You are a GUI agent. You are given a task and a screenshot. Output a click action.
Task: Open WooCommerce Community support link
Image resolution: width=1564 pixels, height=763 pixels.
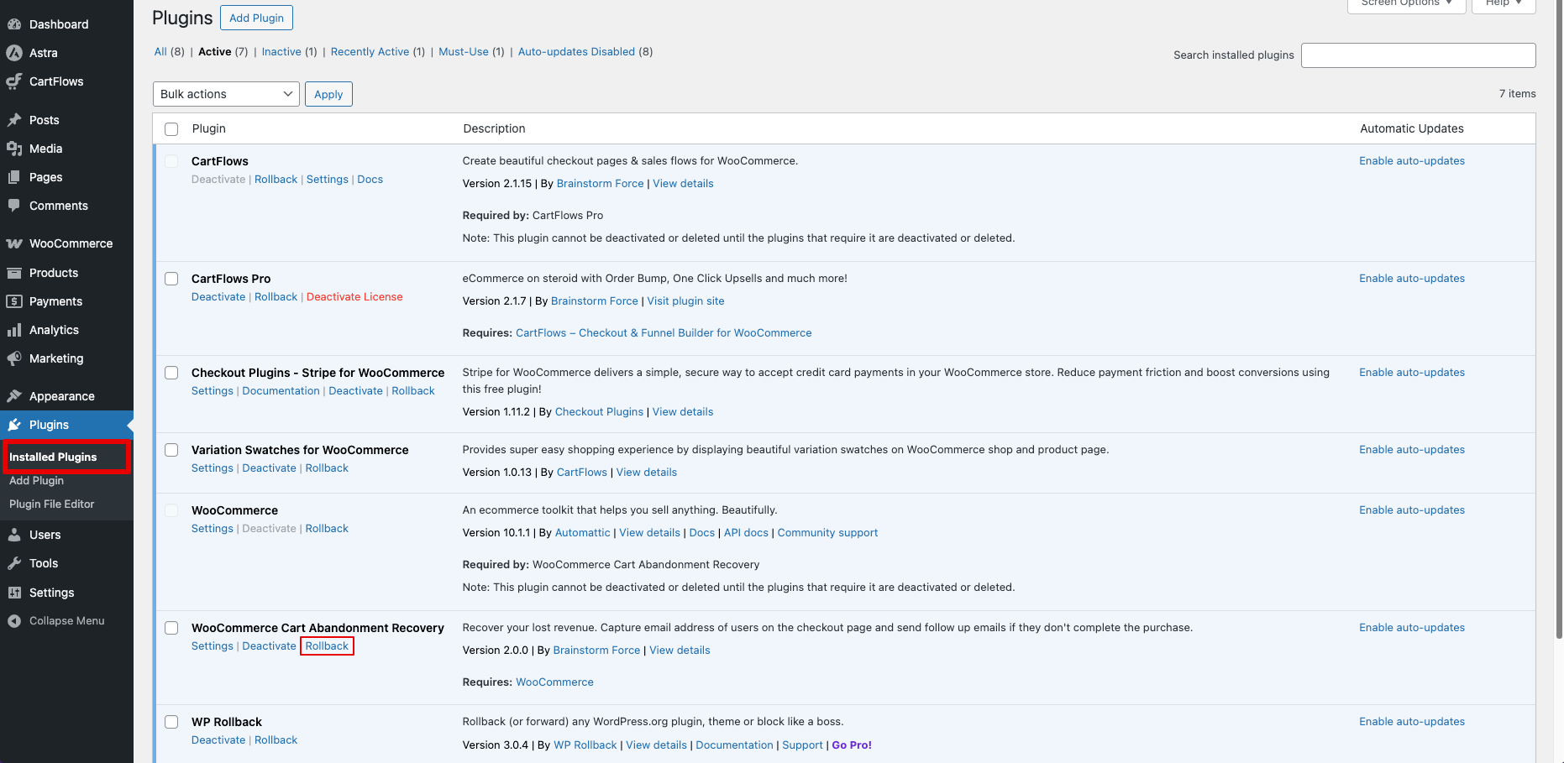tap(827, 533)
